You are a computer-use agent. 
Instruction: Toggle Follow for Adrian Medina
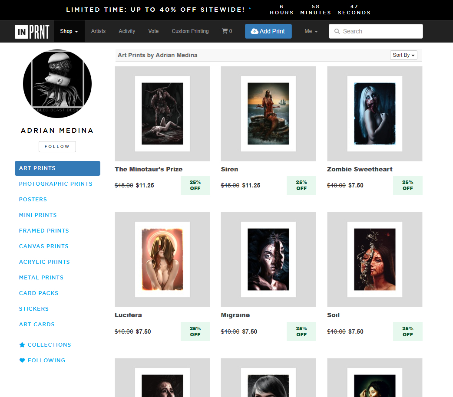coord(57,147)
